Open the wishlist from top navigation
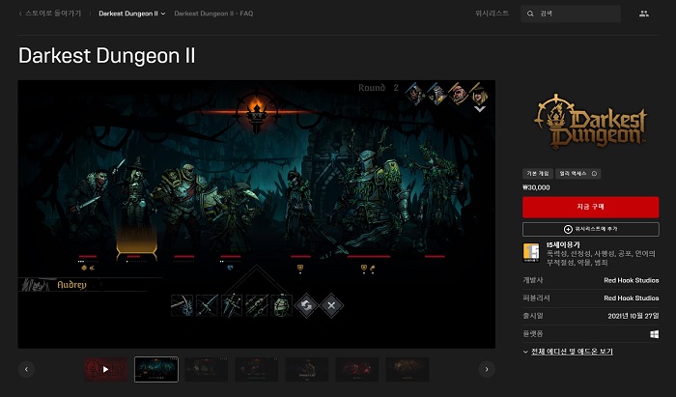This screenshot has width=676, height=397. (491, 14)
